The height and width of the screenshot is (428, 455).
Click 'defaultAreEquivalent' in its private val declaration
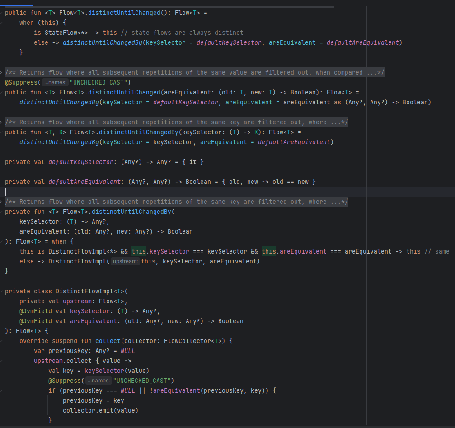point(84,182)
